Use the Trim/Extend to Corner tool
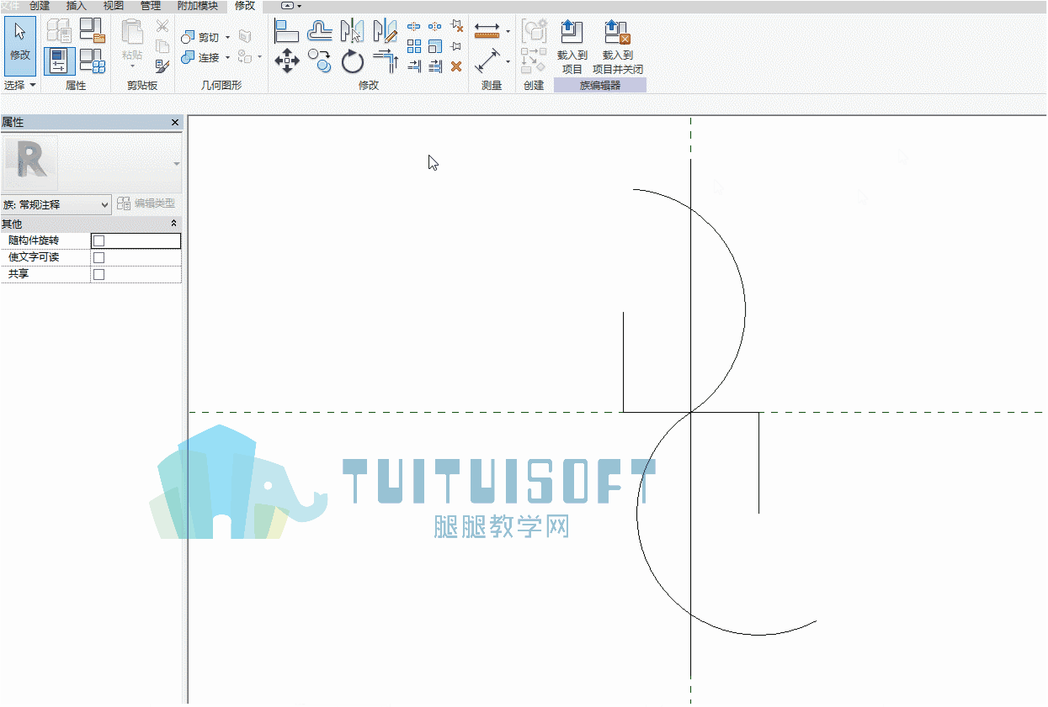The width and height of the screenshot is (1048, 707). pyautogui.click(x=385, y=61)
